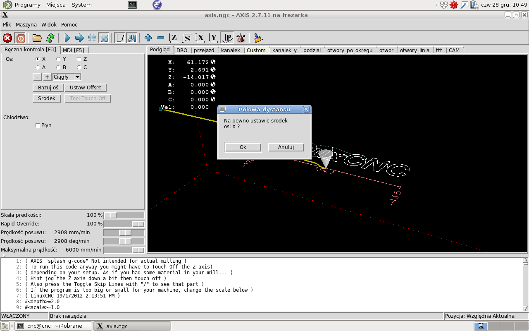Clear live plot with broom icon
The height and width of the screenshot is (331, 529).
click(x=258, y=38)
